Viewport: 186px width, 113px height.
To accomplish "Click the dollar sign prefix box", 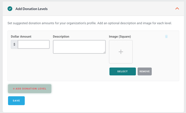I will pyautogui.click(x=14, y=44).
